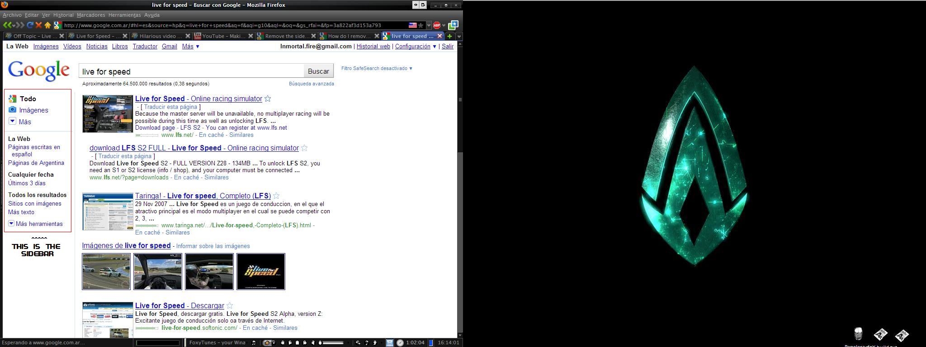Open the Configuración dropdown
Viewport: 926px width, 347px height.
(x=416, y=47)
